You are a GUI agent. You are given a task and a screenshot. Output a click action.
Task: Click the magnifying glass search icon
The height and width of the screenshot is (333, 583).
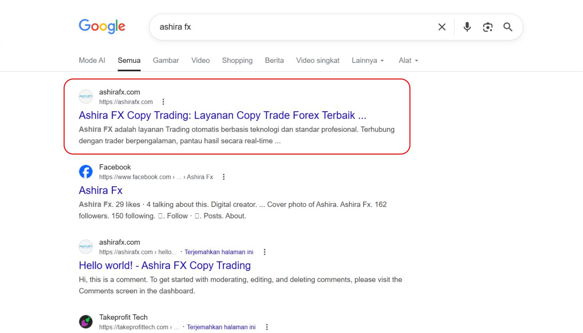click(x=508, y=27)
